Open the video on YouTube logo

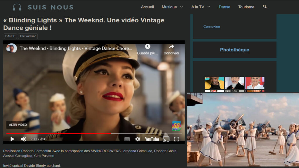click(152, 139)
